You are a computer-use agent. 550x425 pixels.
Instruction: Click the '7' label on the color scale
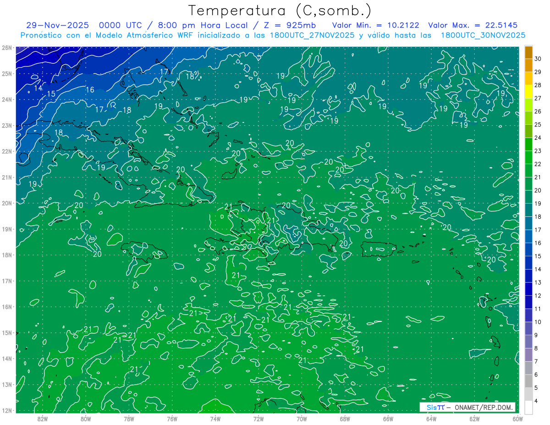tap(536, 361)
